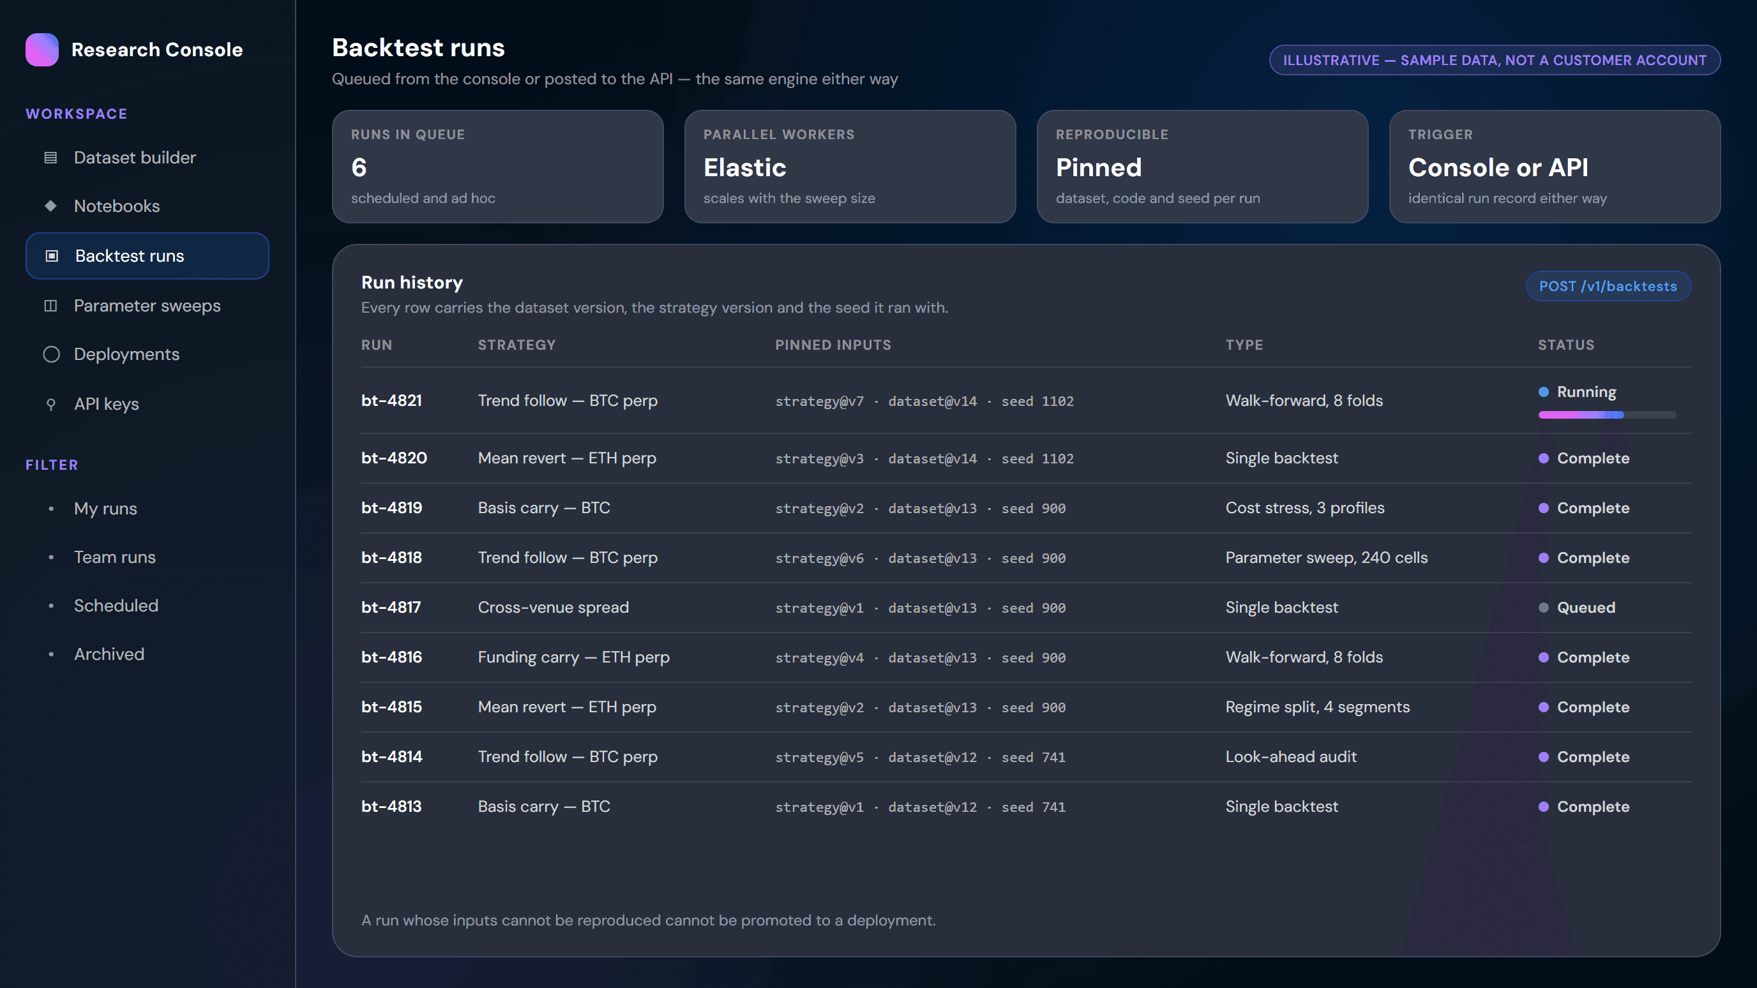Viewport: 1757px width, 988px height.
Task: Click Complete status of bt-4816
Action: tap(1593, 657)
